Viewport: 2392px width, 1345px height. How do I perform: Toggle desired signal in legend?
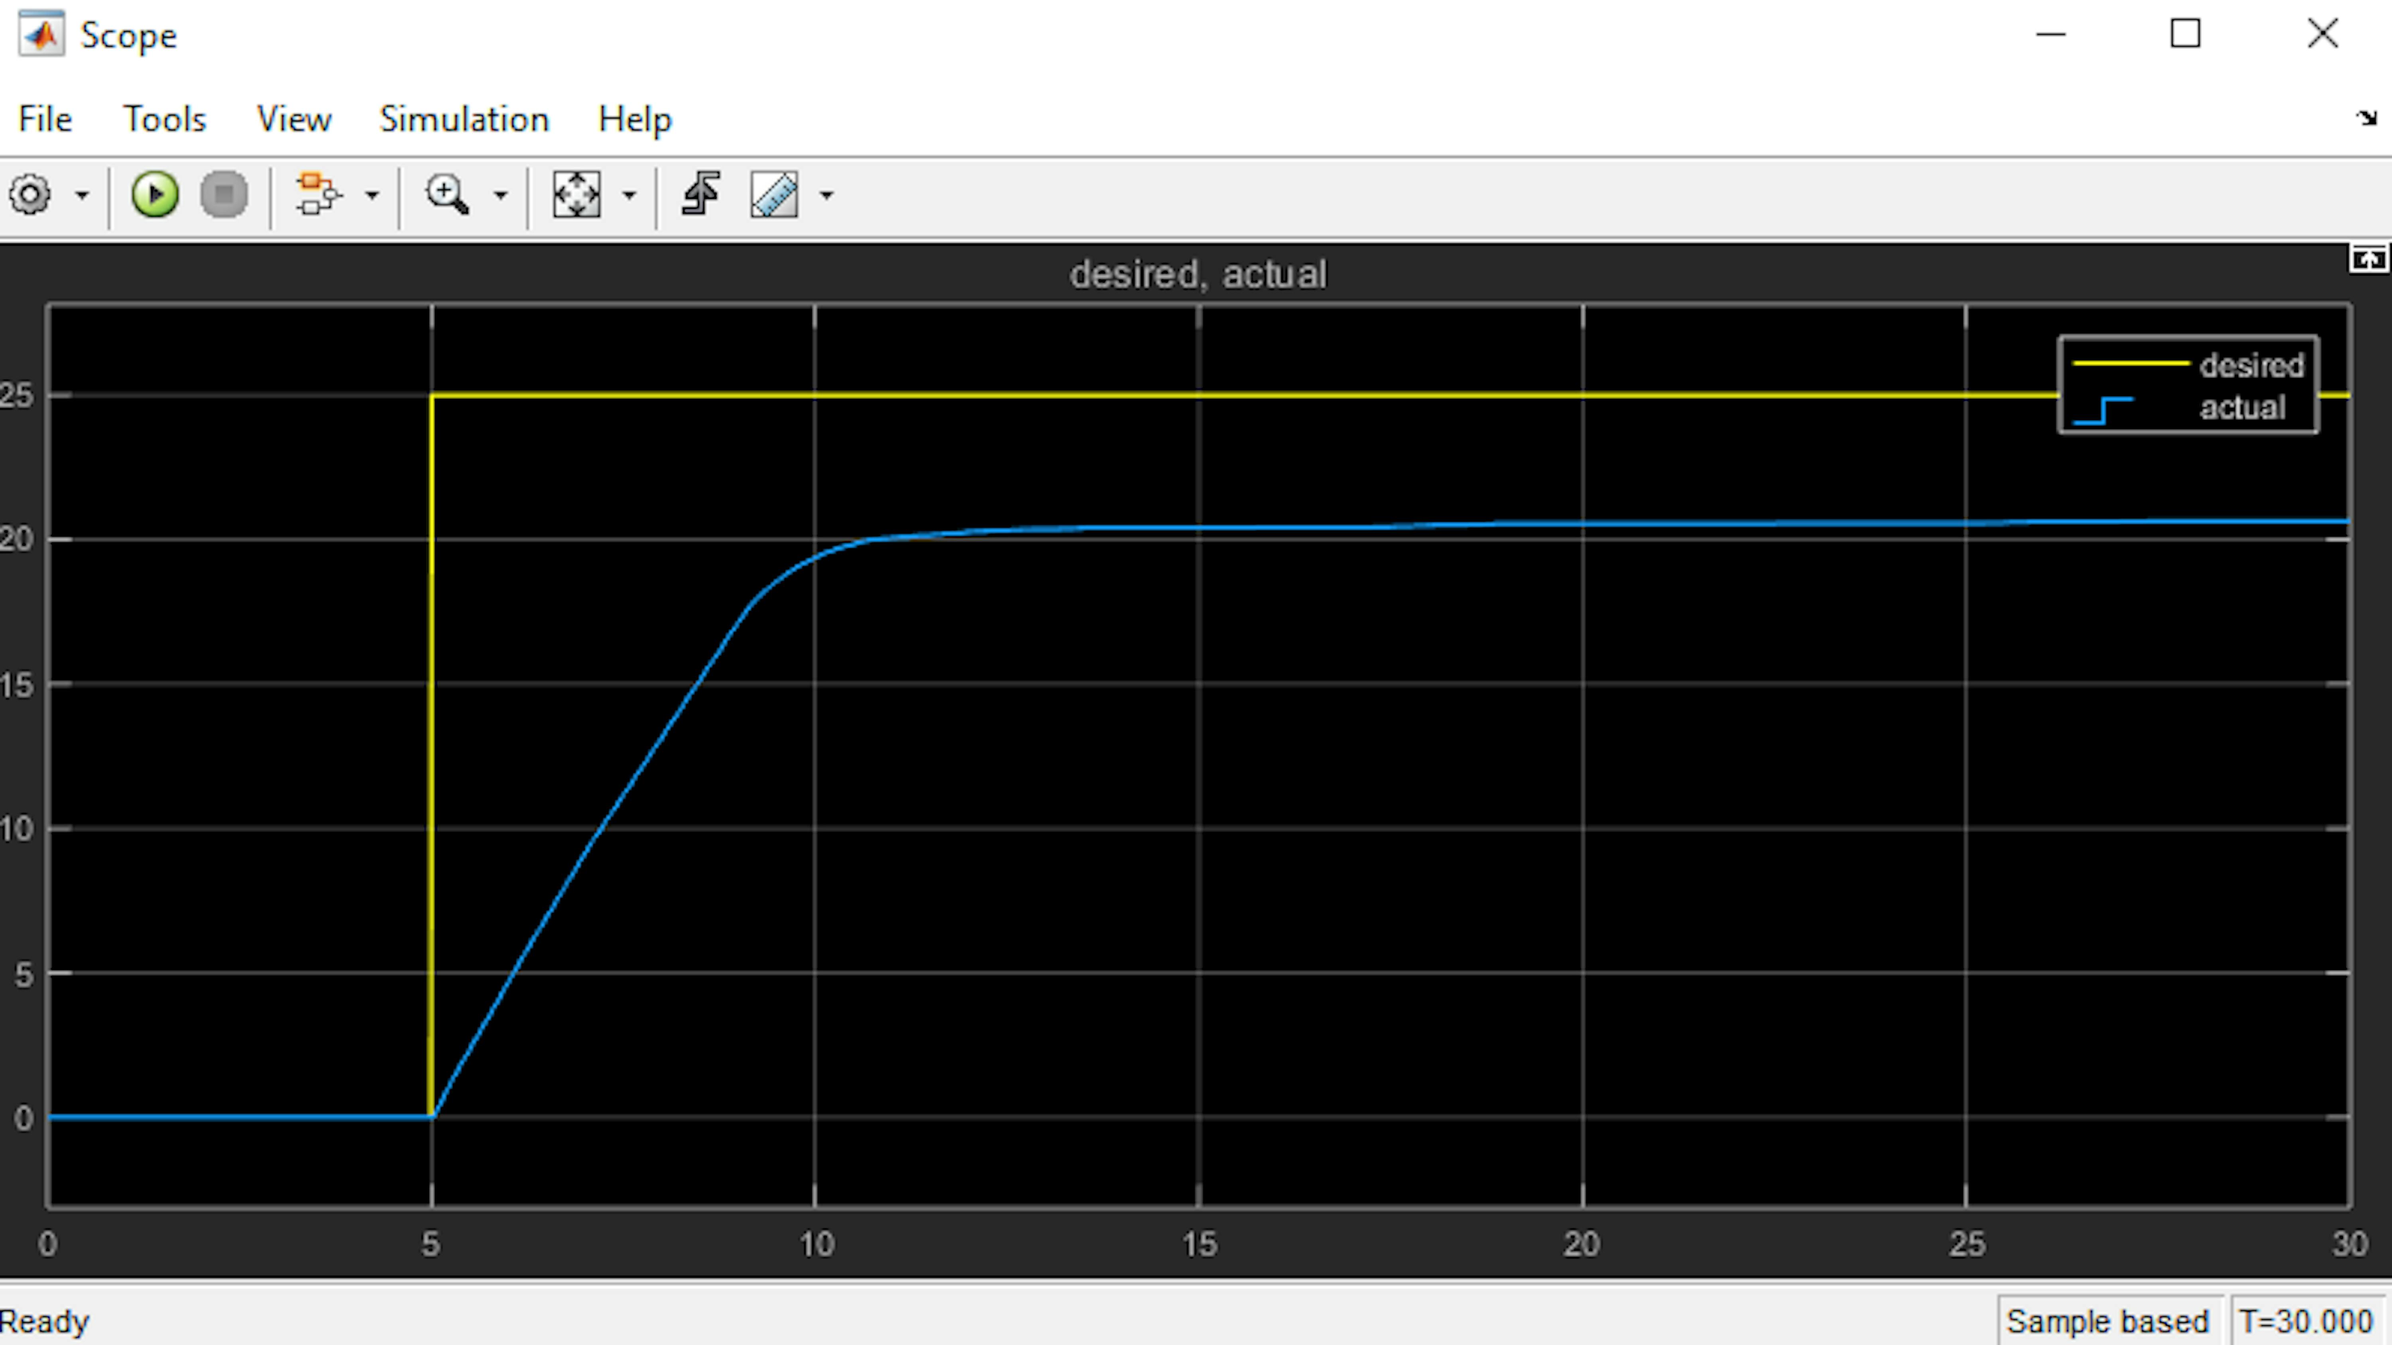click(2251, 366)
